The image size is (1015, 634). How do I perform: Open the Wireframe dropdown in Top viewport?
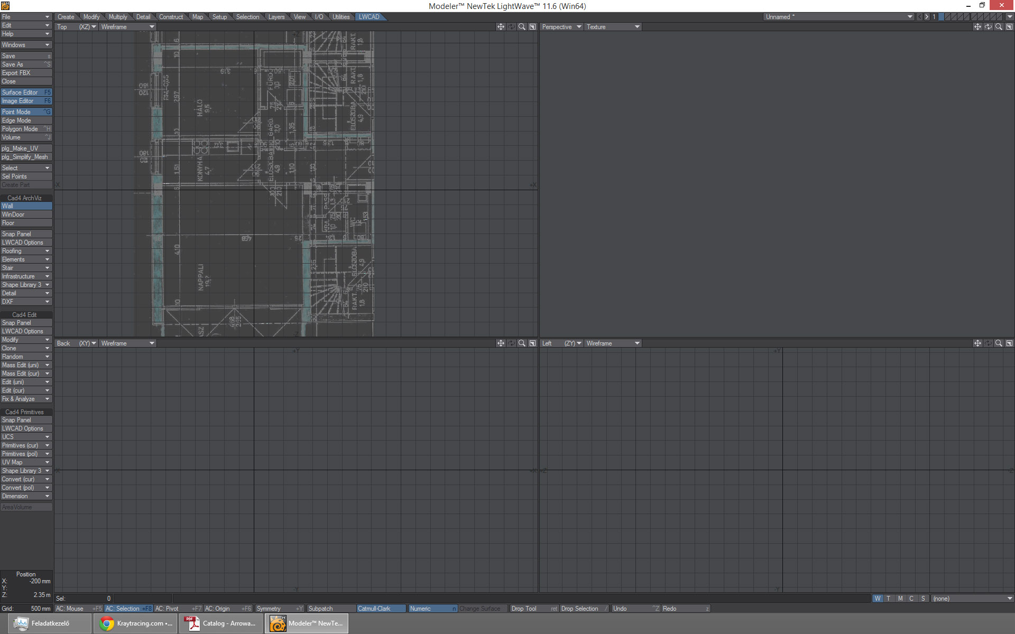click(x=127, y=27)
